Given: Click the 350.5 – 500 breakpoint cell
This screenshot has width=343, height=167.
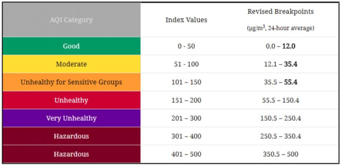Looking at the screenshot, I should (280, 154).
